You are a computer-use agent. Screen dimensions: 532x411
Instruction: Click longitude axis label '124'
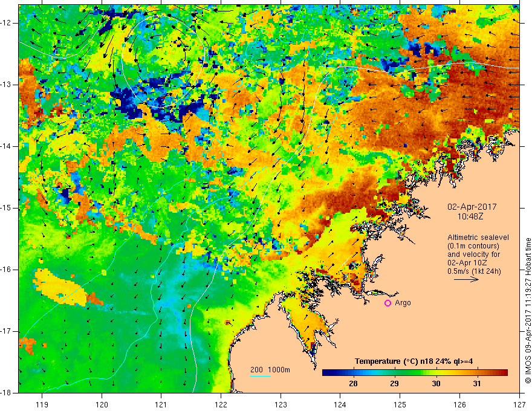pyautogui.click(x=340, y=404)
